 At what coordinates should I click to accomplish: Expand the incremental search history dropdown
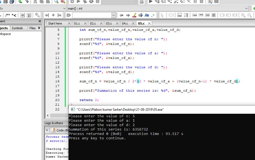point(114,15)
